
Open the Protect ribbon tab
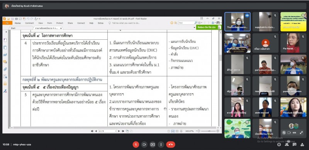pos(59,23)
